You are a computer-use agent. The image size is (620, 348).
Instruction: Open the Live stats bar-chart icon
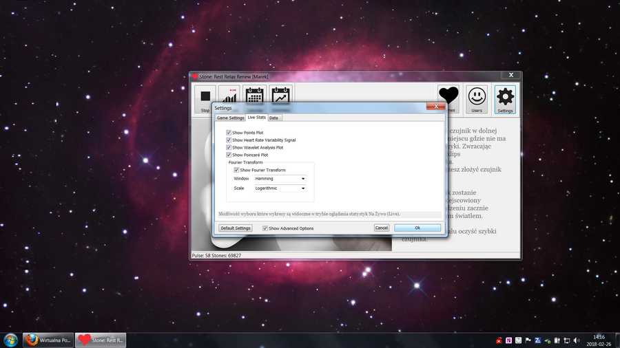[229, 96]
